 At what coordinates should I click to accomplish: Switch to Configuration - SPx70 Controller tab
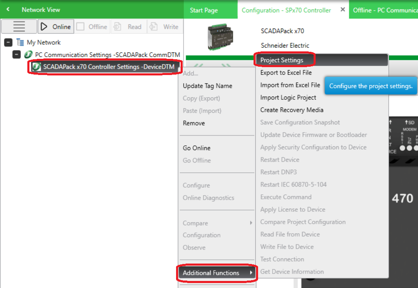click(x=286, y=10)
